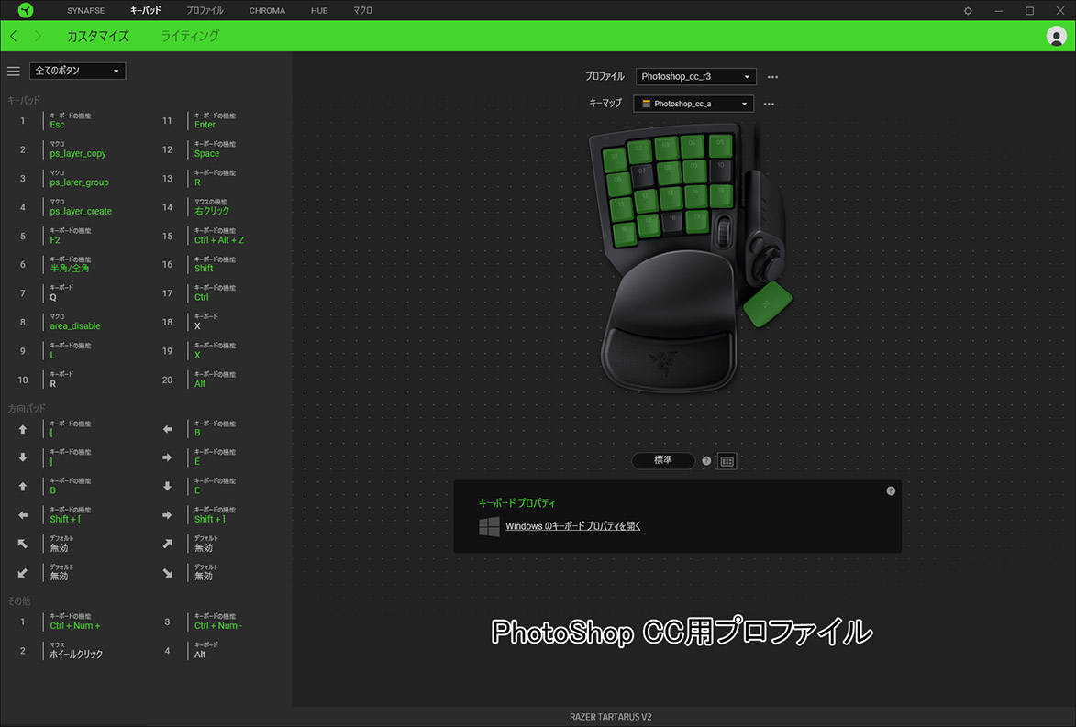Switch to the プロファイル tab
Viewport: 1076px width, 727px height.
click(205, 11)
